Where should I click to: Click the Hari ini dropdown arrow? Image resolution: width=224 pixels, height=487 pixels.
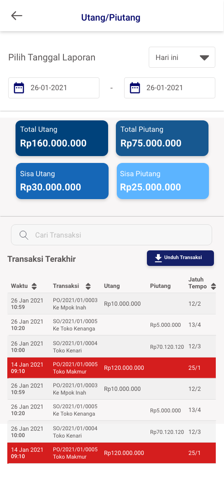click(x=204, y=58)
